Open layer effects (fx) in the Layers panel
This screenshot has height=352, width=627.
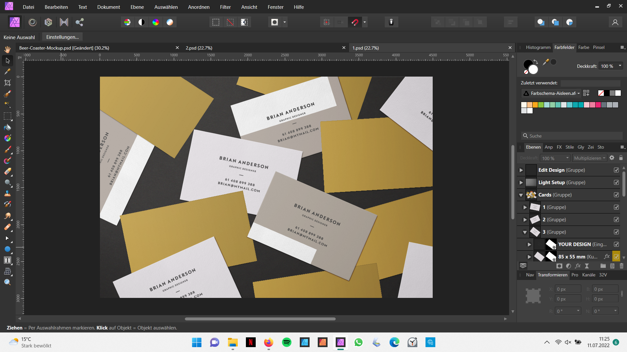(x=578, y=266)
